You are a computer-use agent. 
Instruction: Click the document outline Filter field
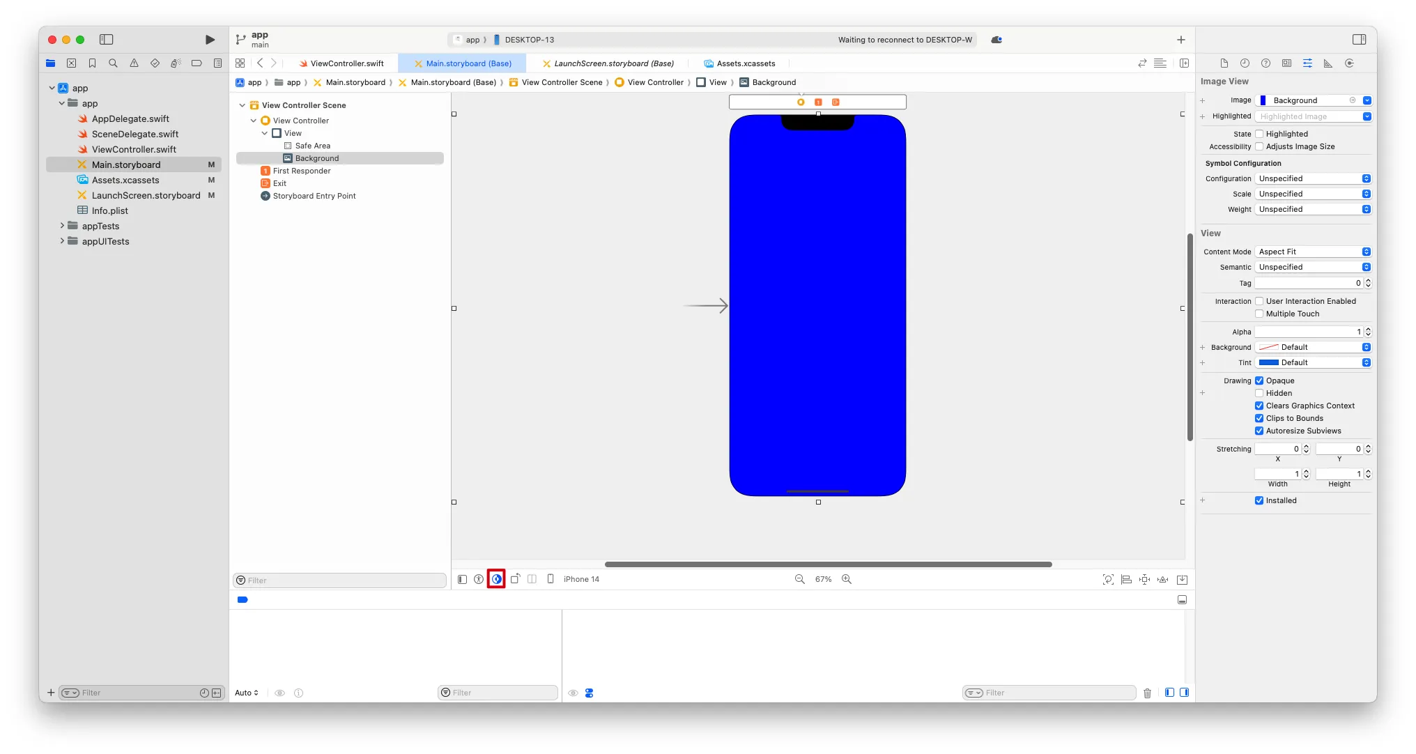pyautogui.click(x=339, y=580)
